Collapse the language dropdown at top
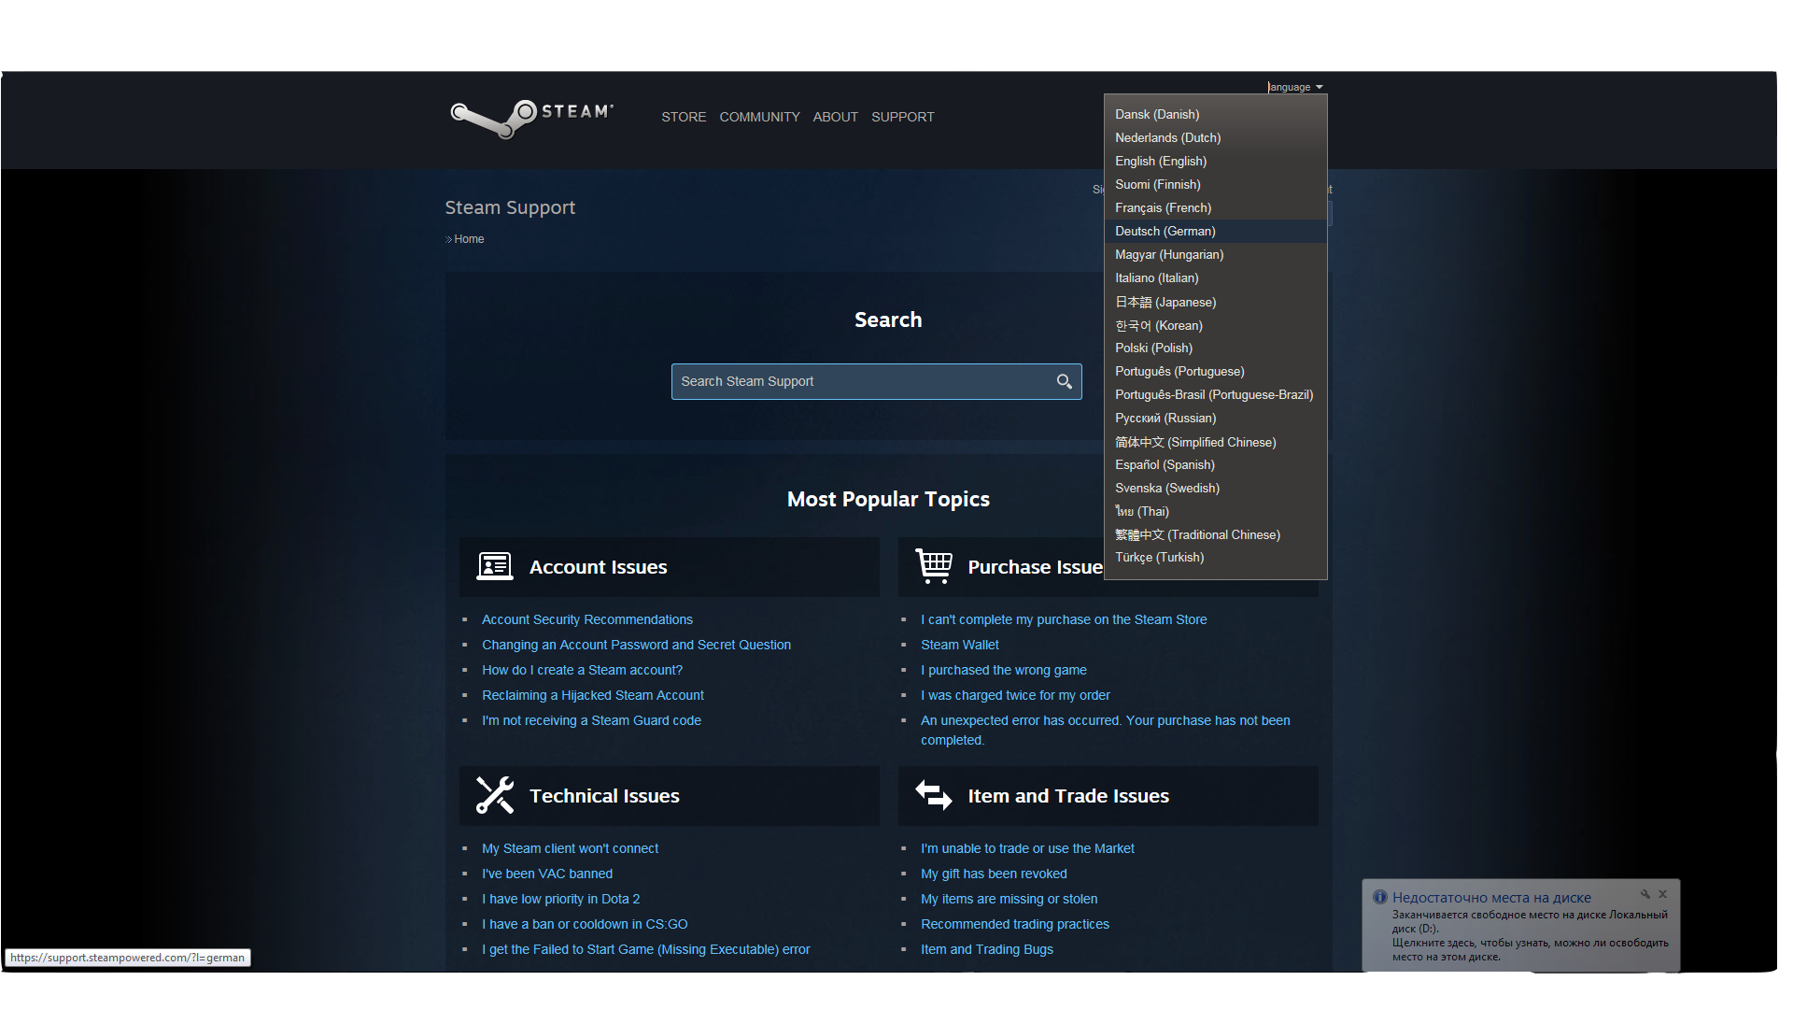Image resolution: width=1793 pixels, height=1009 pixels. (x=1295, y=87)
